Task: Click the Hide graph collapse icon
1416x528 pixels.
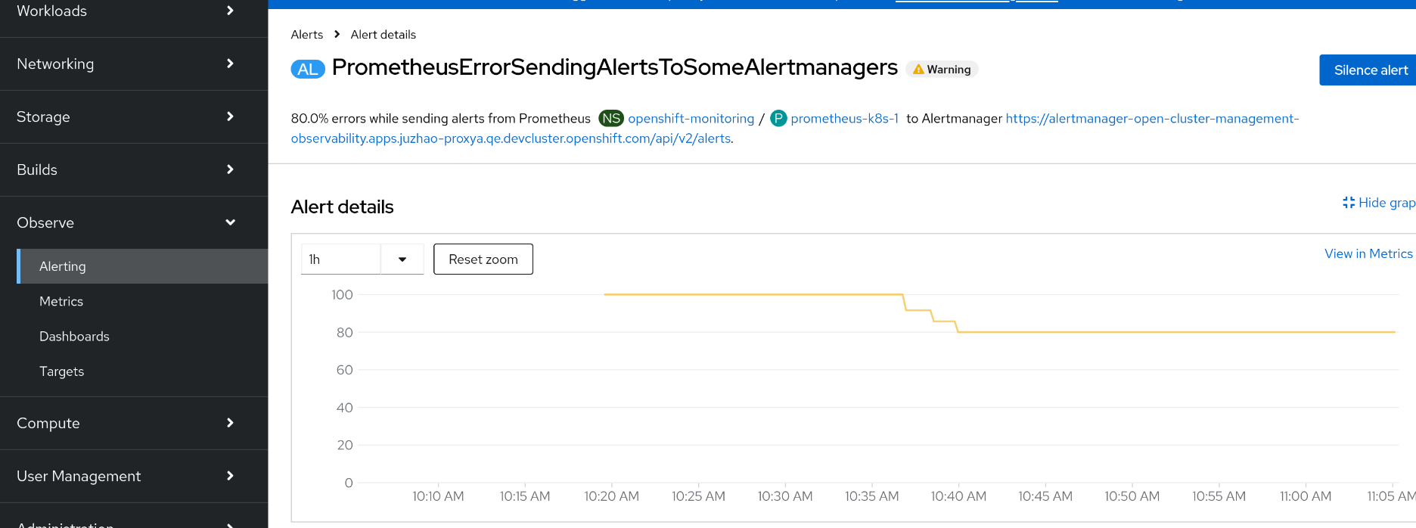Action: [x=1348, y=203]
